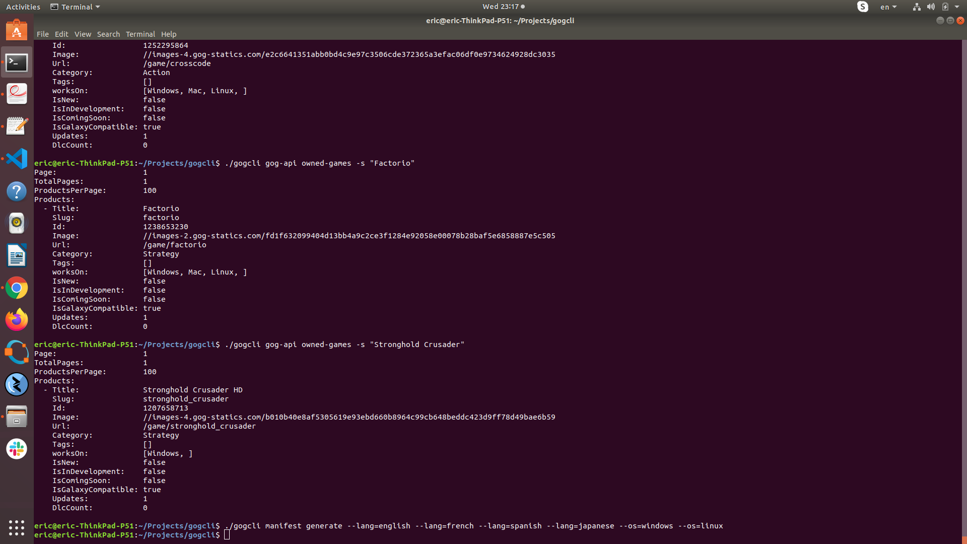Close the terminal window
This screenshot has height=544, width=967.
coord(960,21)
